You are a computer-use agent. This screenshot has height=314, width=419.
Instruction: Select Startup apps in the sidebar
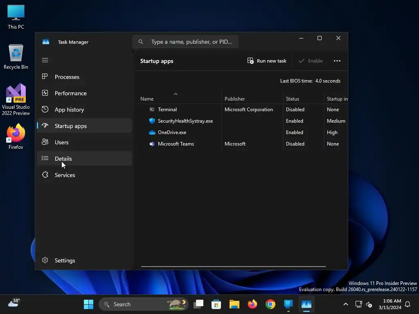(84, 126)
